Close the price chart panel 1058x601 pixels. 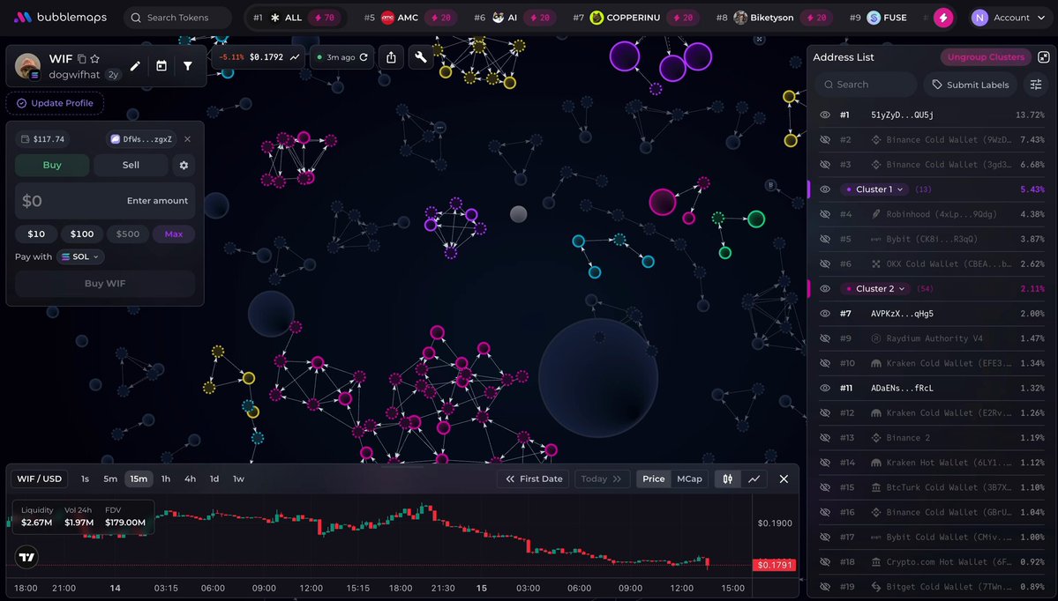(784, 479)
